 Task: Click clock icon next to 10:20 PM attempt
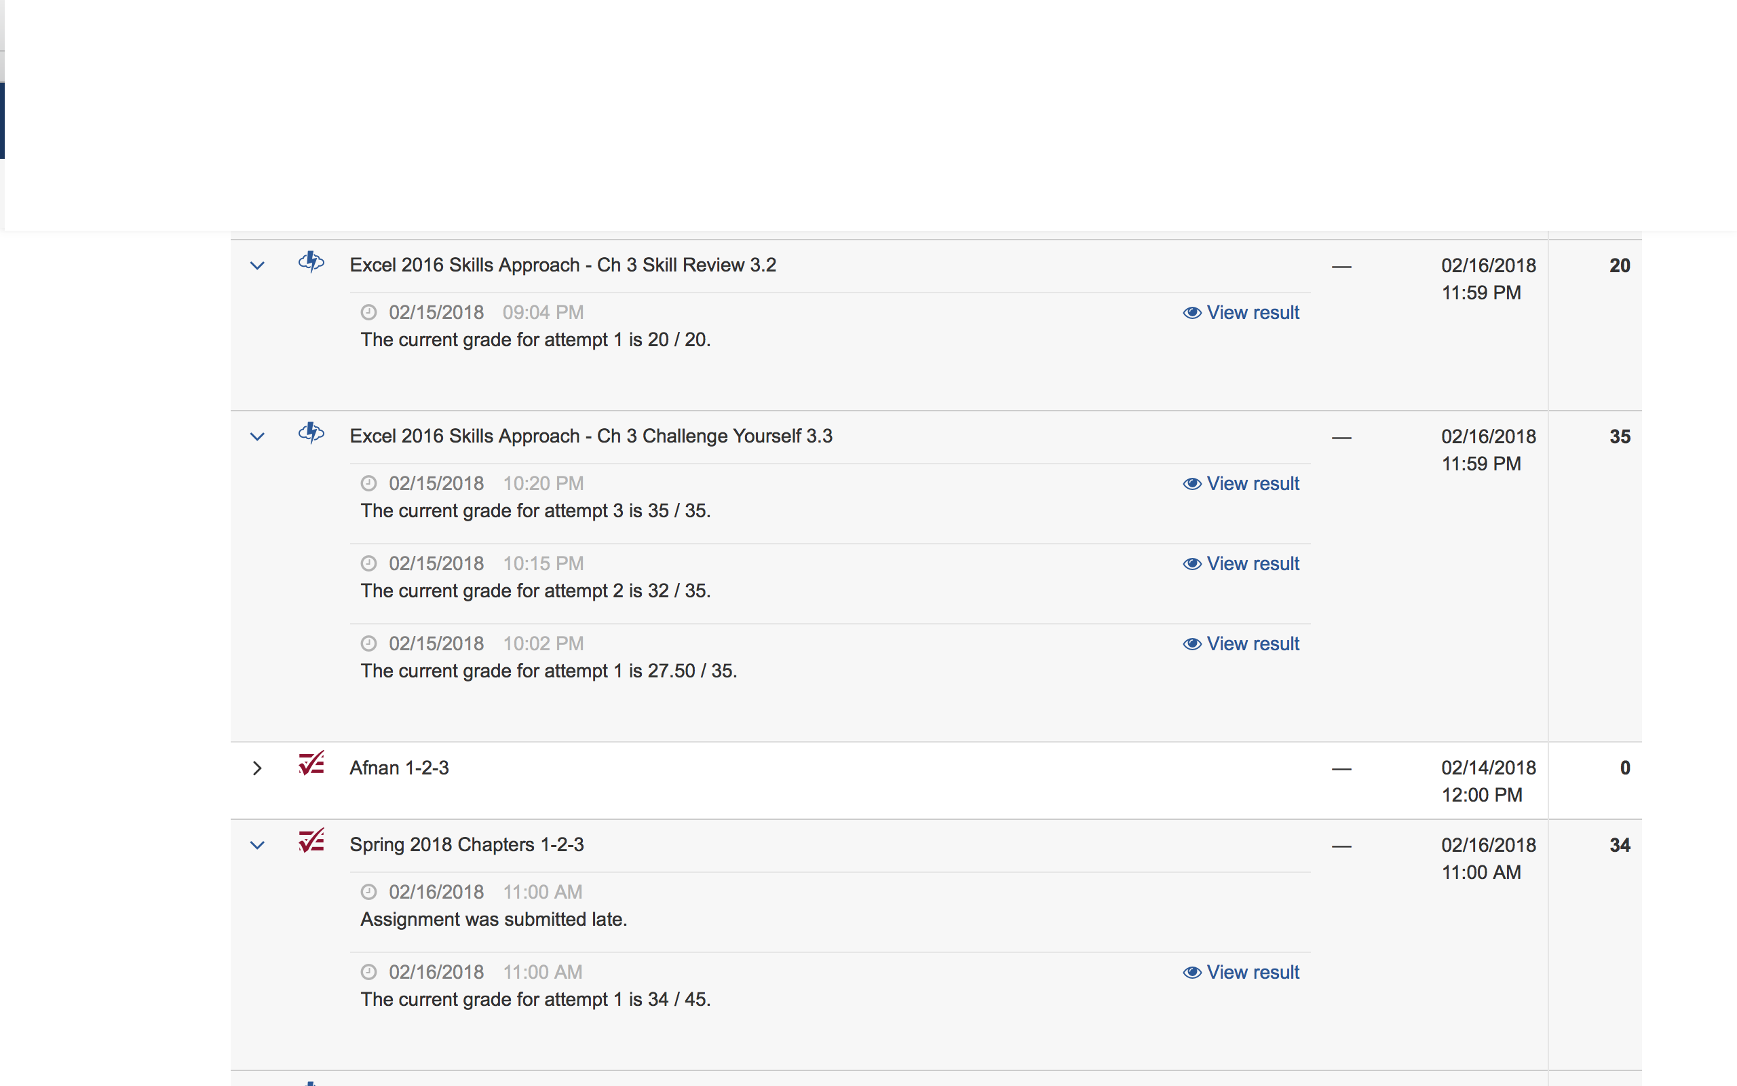[x=368, y=483]
